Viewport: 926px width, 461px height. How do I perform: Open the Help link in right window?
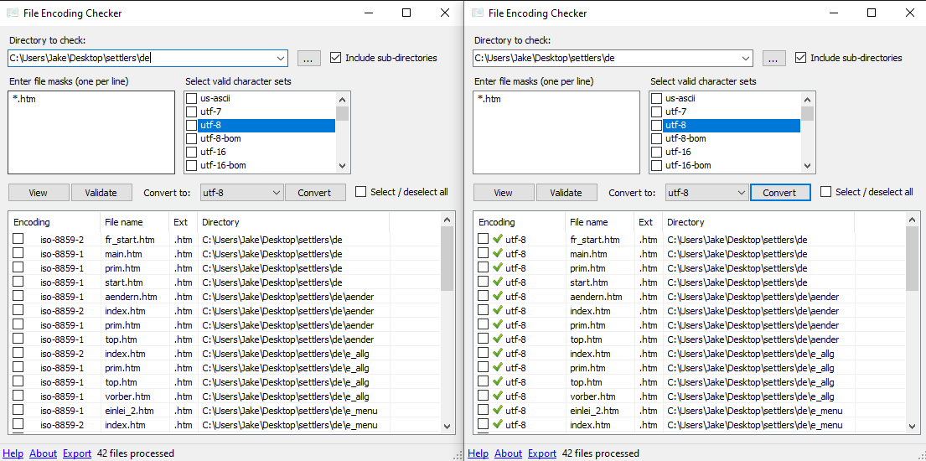[x=479, y=453]
